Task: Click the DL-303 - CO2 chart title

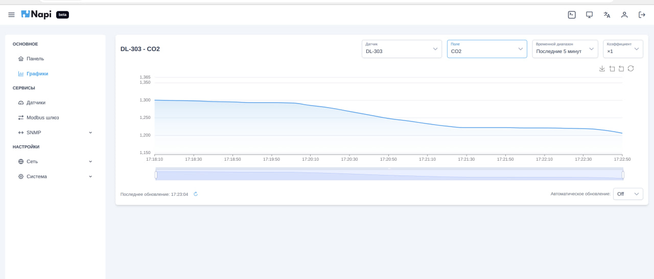Action: (140, 49)
